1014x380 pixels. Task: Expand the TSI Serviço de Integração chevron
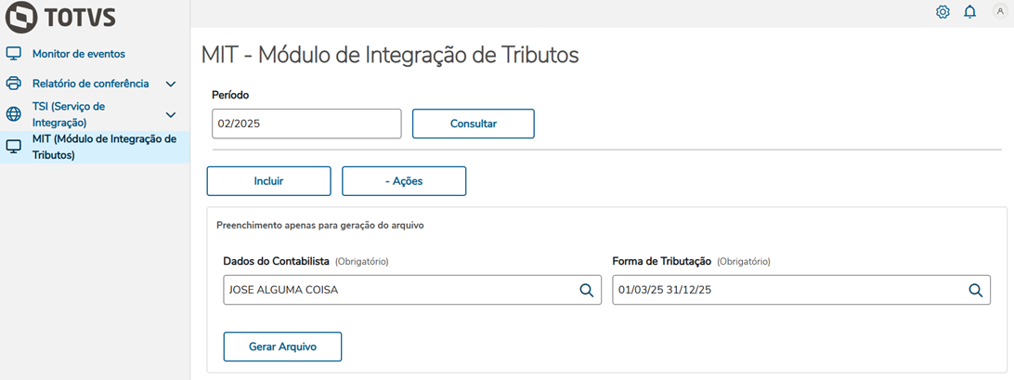click(171, 114)
